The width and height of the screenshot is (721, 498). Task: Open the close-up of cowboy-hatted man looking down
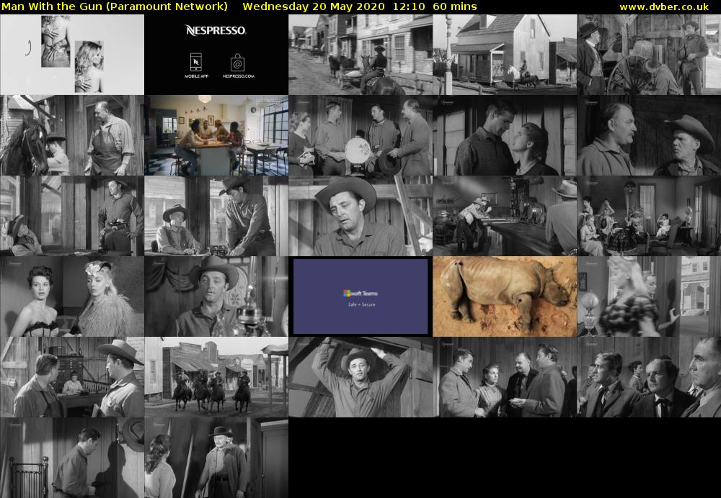[360, 216]
